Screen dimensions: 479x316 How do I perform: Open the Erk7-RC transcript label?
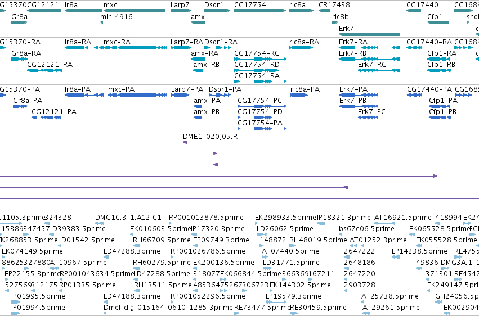[x=372, y=64]
